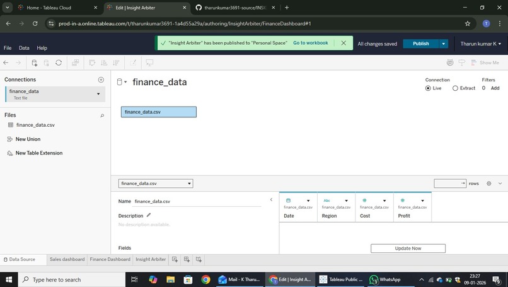The image size is (508, 287).
Task: Click the Format paintbrush icon near Show Me
Action: coord(461,62)
